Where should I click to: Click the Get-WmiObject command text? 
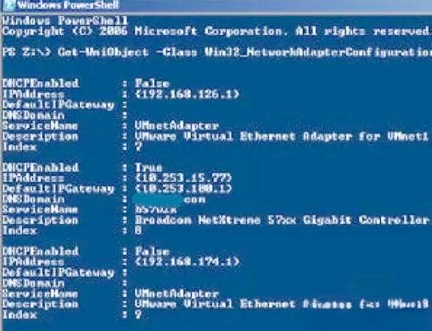click(103, 52)
